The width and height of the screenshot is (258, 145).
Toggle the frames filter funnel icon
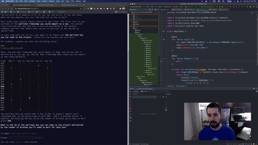(163, 97)
